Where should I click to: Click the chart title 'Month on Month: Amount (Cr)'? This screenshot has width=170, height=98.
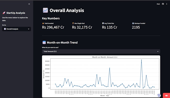click(105, 57)
